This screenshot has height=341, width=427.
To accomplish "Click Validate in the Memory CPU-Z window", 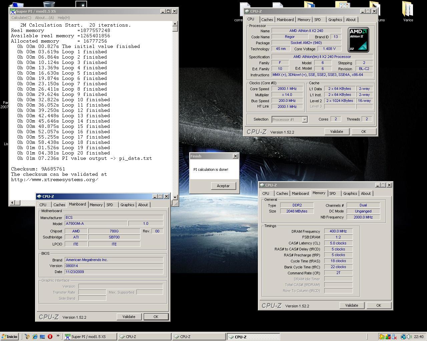I will pos(352,305).
